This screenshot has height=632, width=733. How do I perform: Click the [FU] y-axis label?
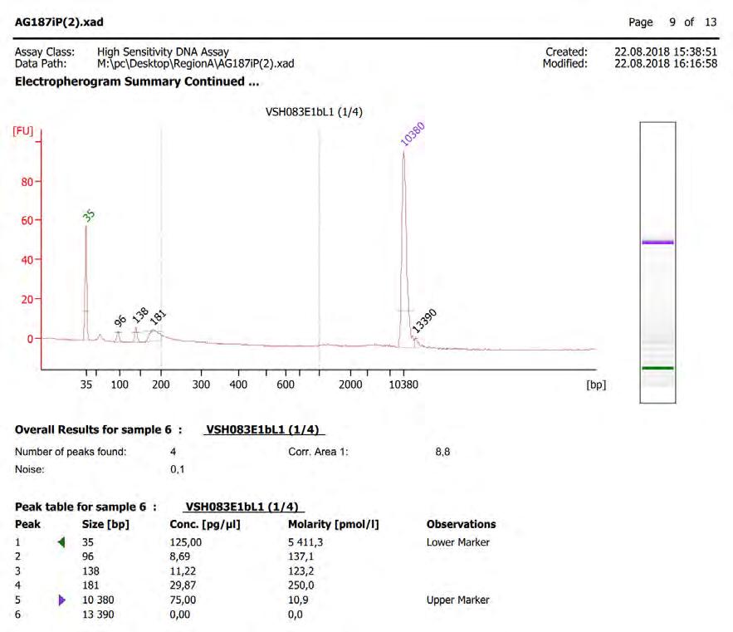pyautogui.click(x=23, y=130)
